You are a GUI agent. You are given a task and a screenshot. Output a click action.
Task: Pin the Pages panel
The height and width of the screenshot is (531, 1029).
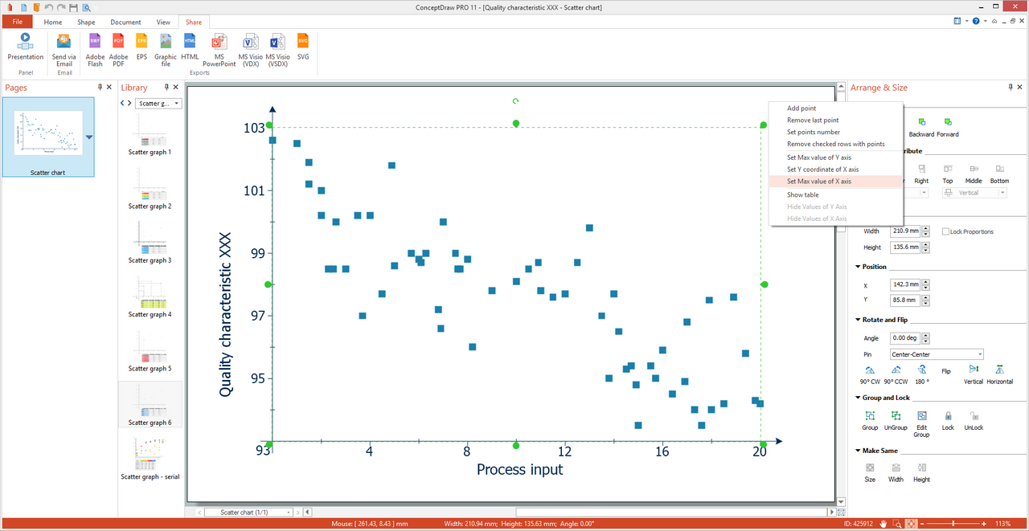tap(100, 87)
